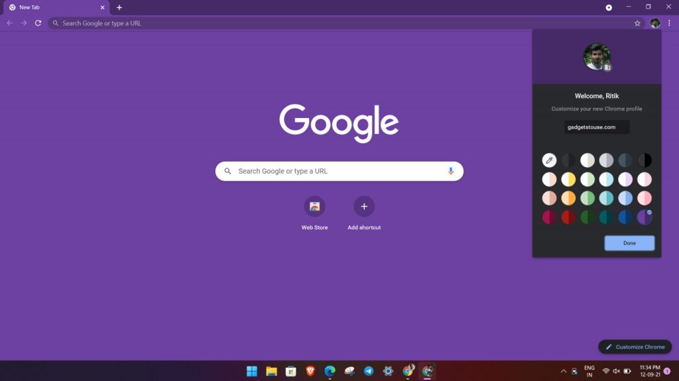The width and height of the screenshot is (679, 381).
Task: Open the Windows Start menu
Action: 251,371
